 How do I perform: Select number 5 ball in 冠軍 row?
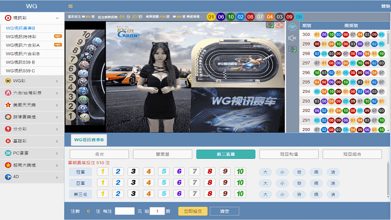point(164,171)
